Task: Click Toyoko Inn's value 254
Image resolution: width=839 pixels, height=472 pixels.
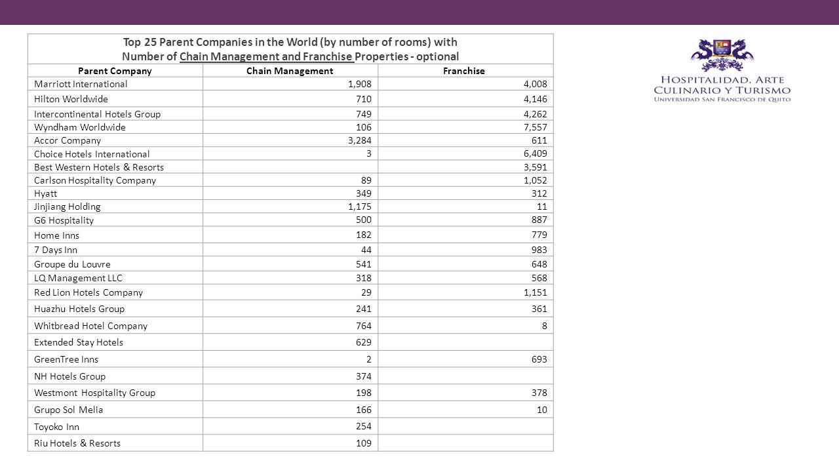Action: coord(364,427)
